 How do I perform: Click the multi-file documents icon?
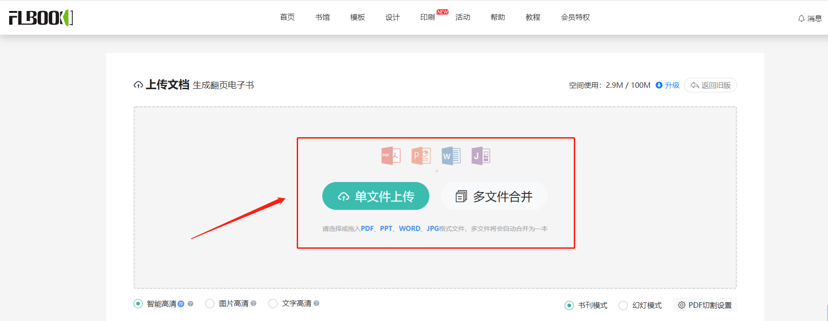pyautogui.click(x=461, y=197)
